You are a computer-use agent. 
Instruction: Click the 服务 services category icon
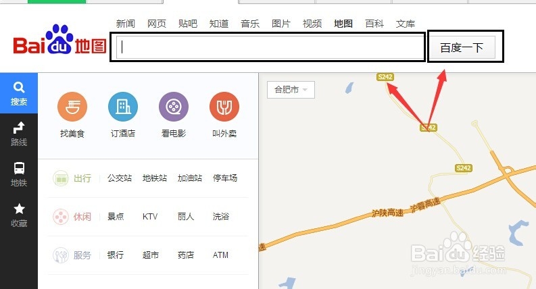(61, 255)
